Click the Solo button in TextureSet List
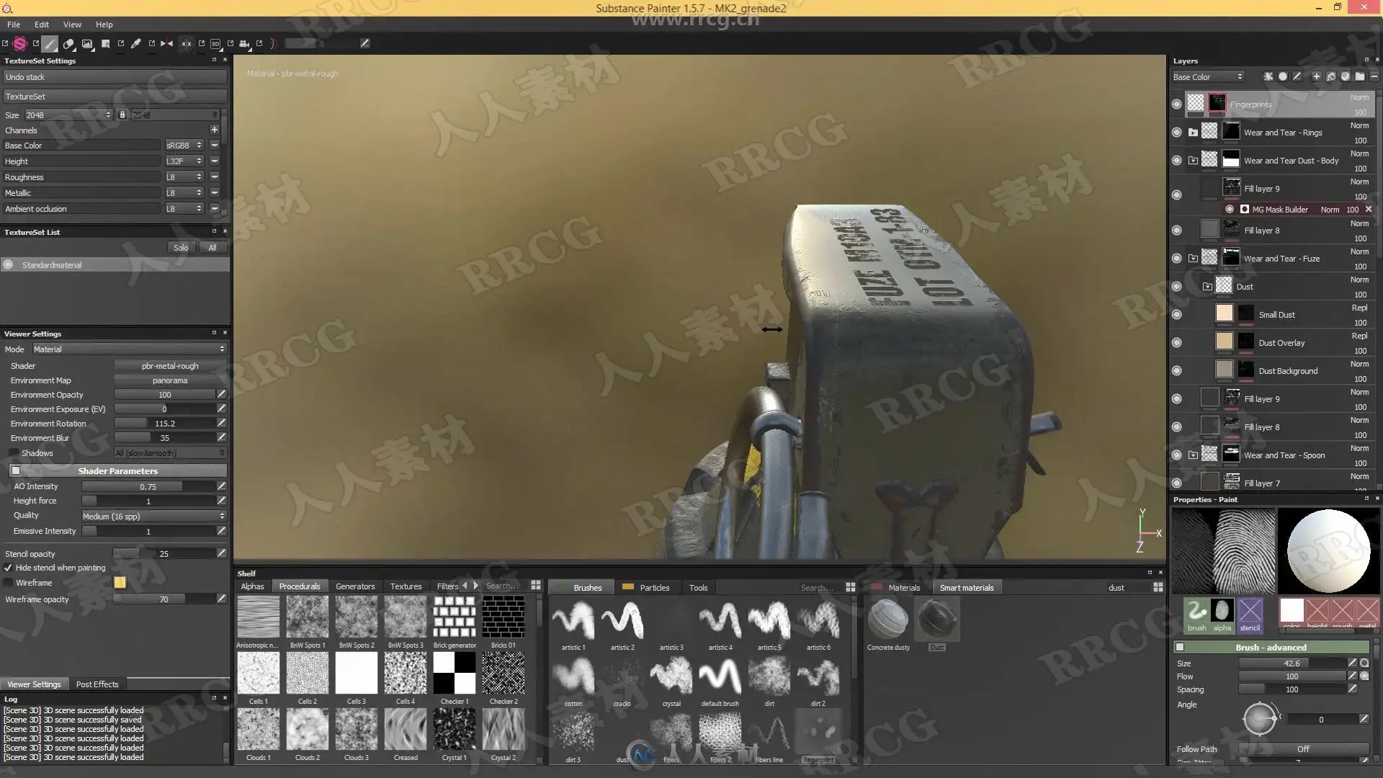The height and width of the screenshot is (778, 1383). 180,248
